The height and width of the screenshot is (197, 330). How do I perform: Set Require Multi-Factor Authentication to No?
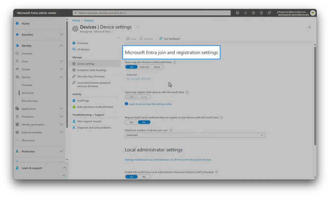[x=144, y=122]
